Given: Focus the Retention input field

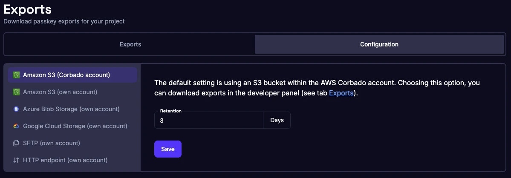Looking at the screenshot, I should [x=209, y=121].
